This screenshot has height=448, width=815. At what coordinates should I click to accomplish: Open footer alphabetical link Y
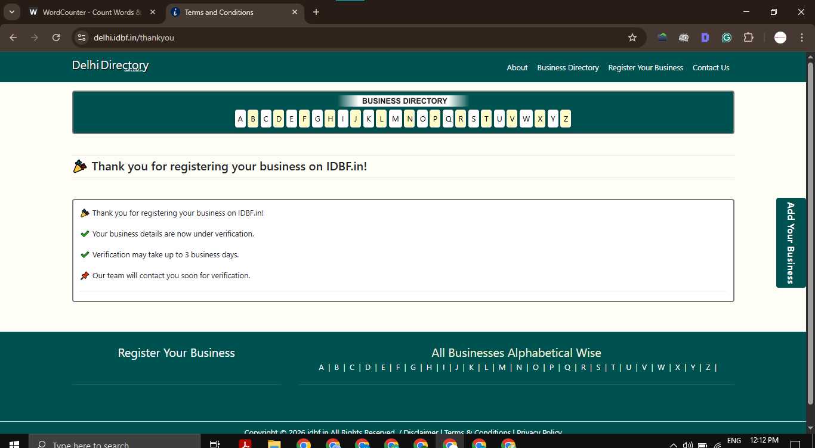point(693,368)
